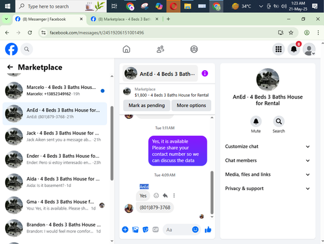Open emoji picker in message field
Viewport: 324px width, 244px height.
pyautogui.click(x=195, y=230)
